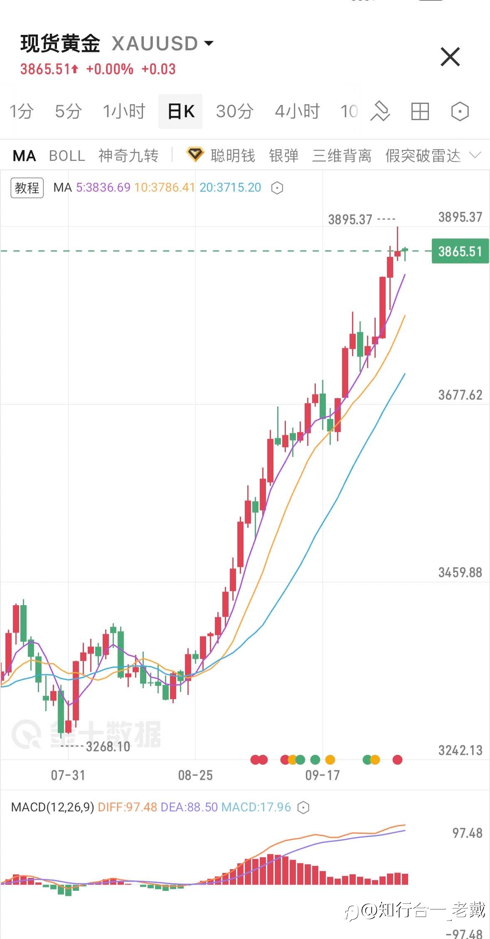Expand the XAUUSD symbol dropdown arrow

click(209, 43)
